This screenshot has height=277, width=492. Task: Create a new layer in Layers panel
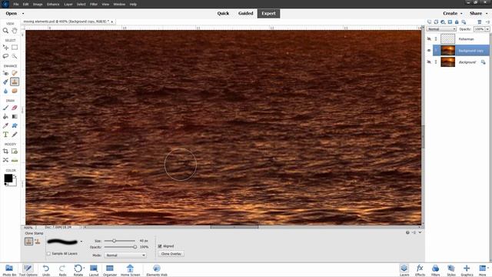pyautogui.click(x=429, y=22)
